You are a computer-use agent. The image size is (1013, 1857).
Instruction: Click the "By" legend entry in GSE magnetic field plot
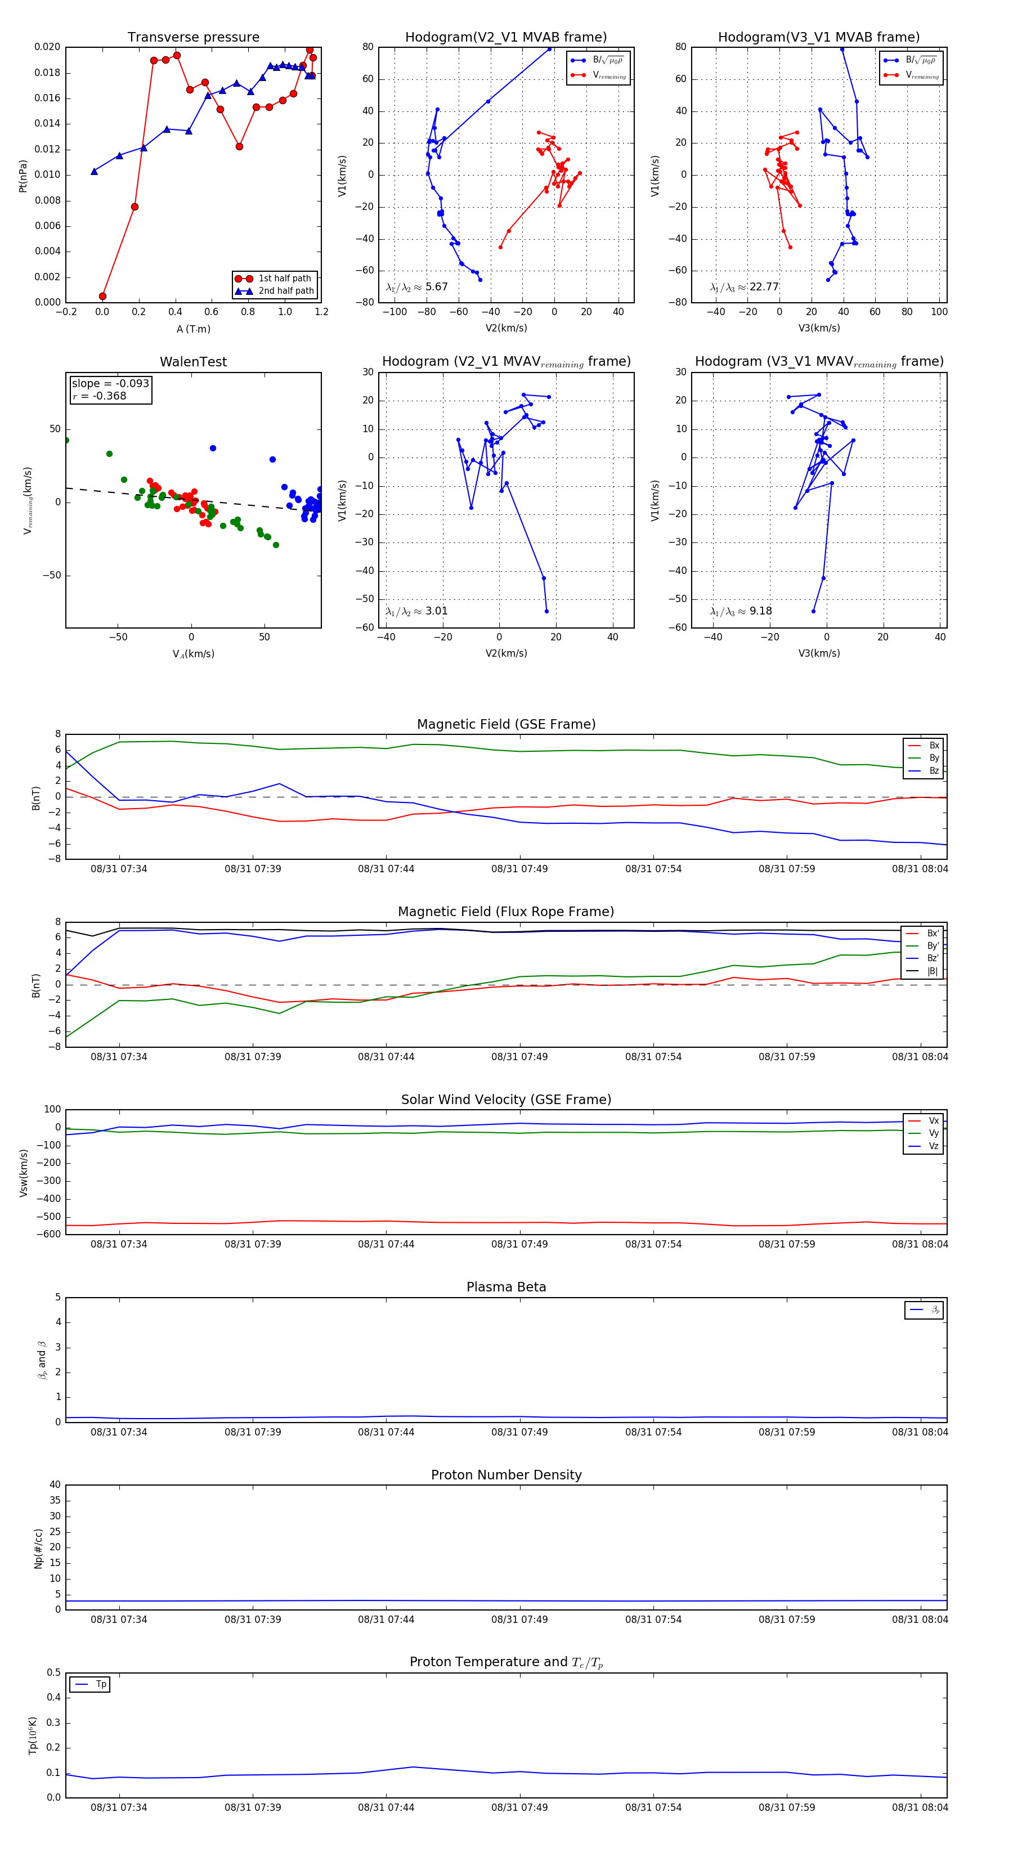coord(924,757)
